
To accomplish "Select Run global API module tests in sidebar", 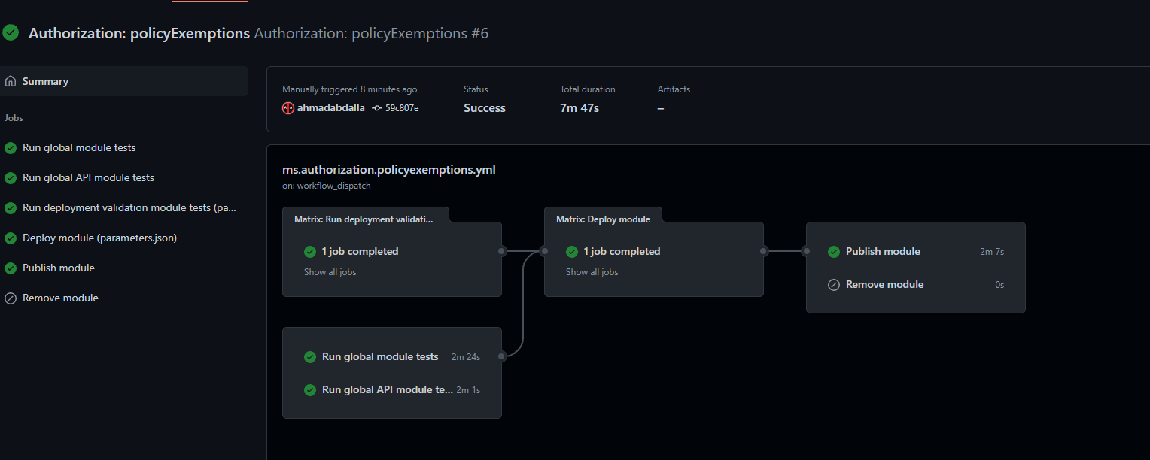I will 88,178.
